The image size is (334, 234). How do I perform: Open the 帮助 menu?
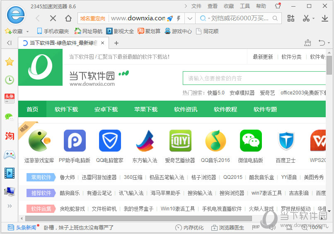(261, 6)
